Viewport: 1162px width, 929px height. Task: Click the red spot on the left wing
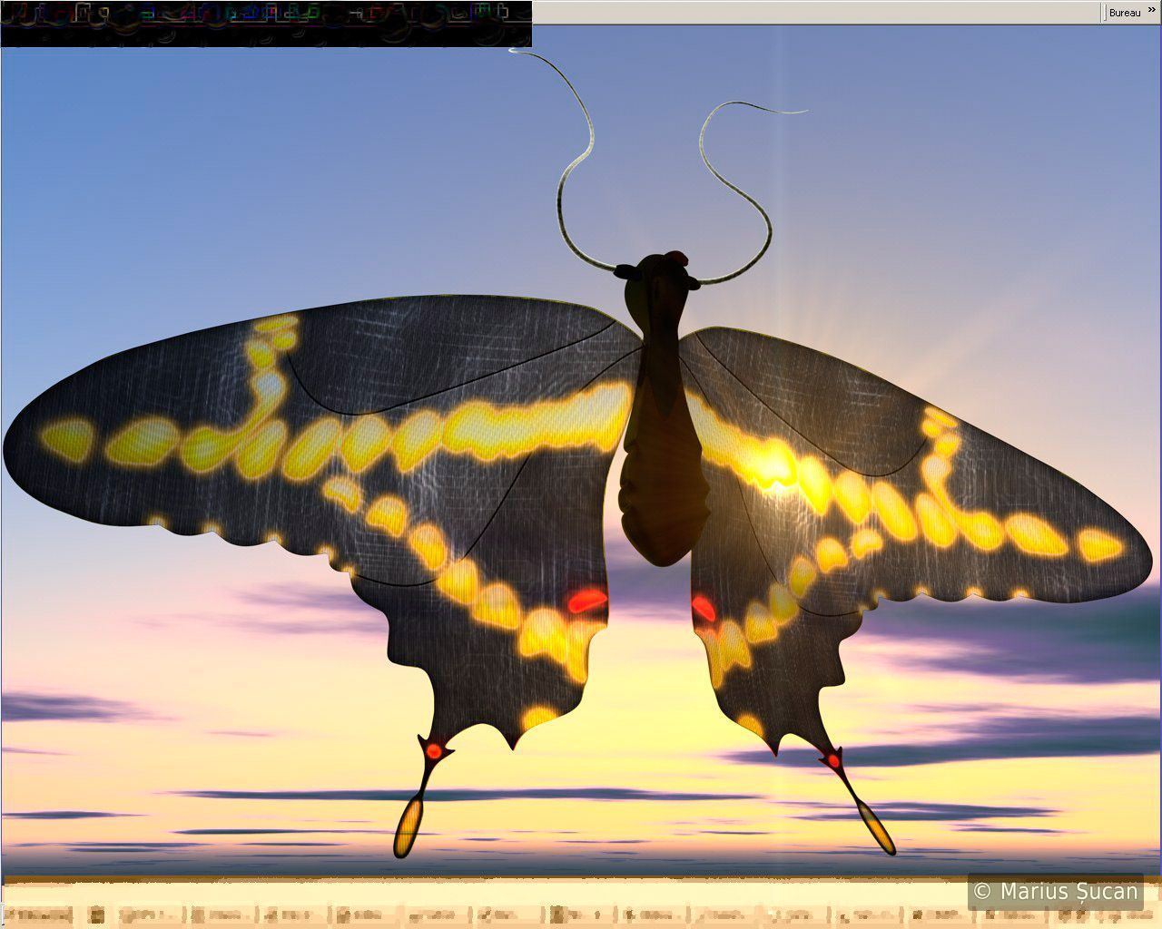pyautogui.click(x=587, y=600)
